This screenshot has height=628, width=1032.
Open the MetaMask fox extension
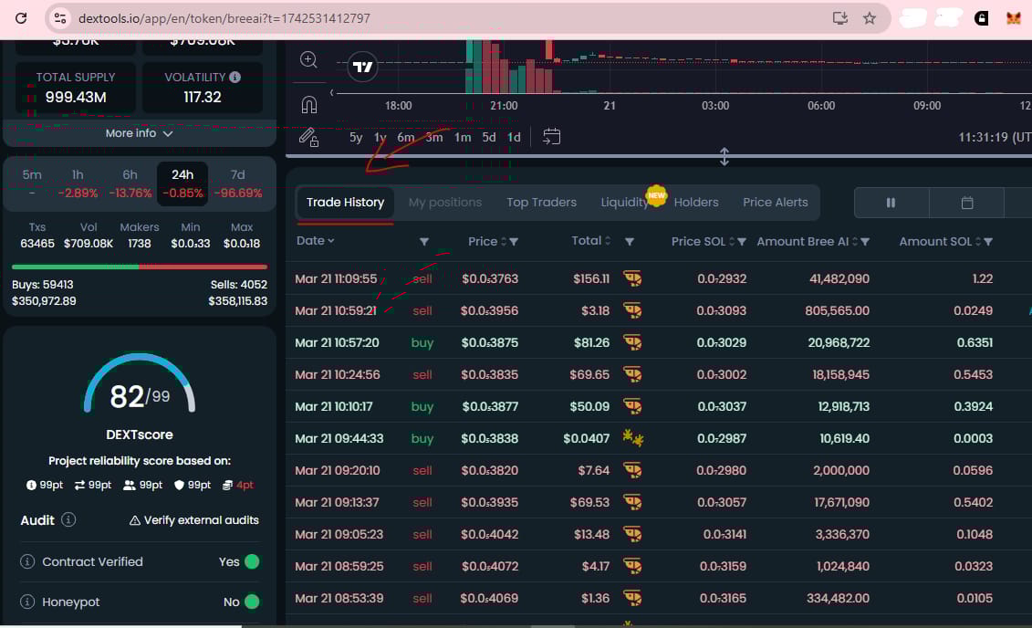1014,18
